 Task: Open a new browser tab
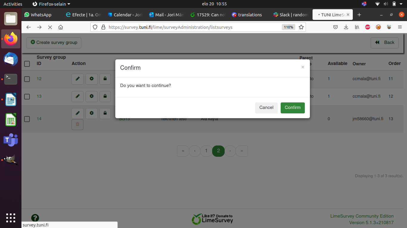tap(359, 15)
